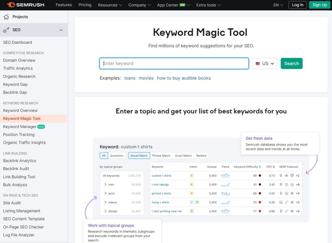Open Backlink Analytics

tap(19, 161)
